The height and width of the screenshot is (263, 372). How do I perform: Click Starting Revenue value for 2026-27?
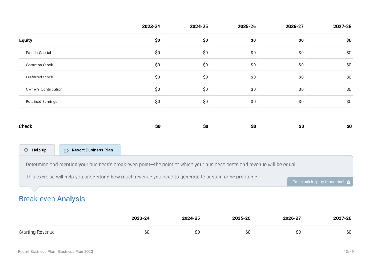[299, 232]
